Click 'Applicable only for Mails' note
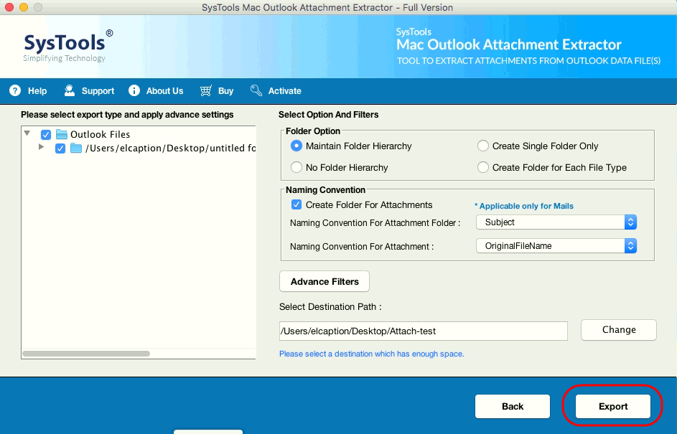This screenshot has height=434, width=677. [524, 206]
